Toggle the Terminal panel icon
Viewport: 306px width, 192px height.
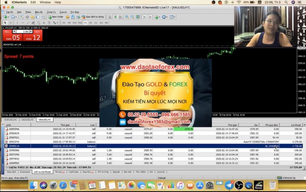click(x=37, y=17)
